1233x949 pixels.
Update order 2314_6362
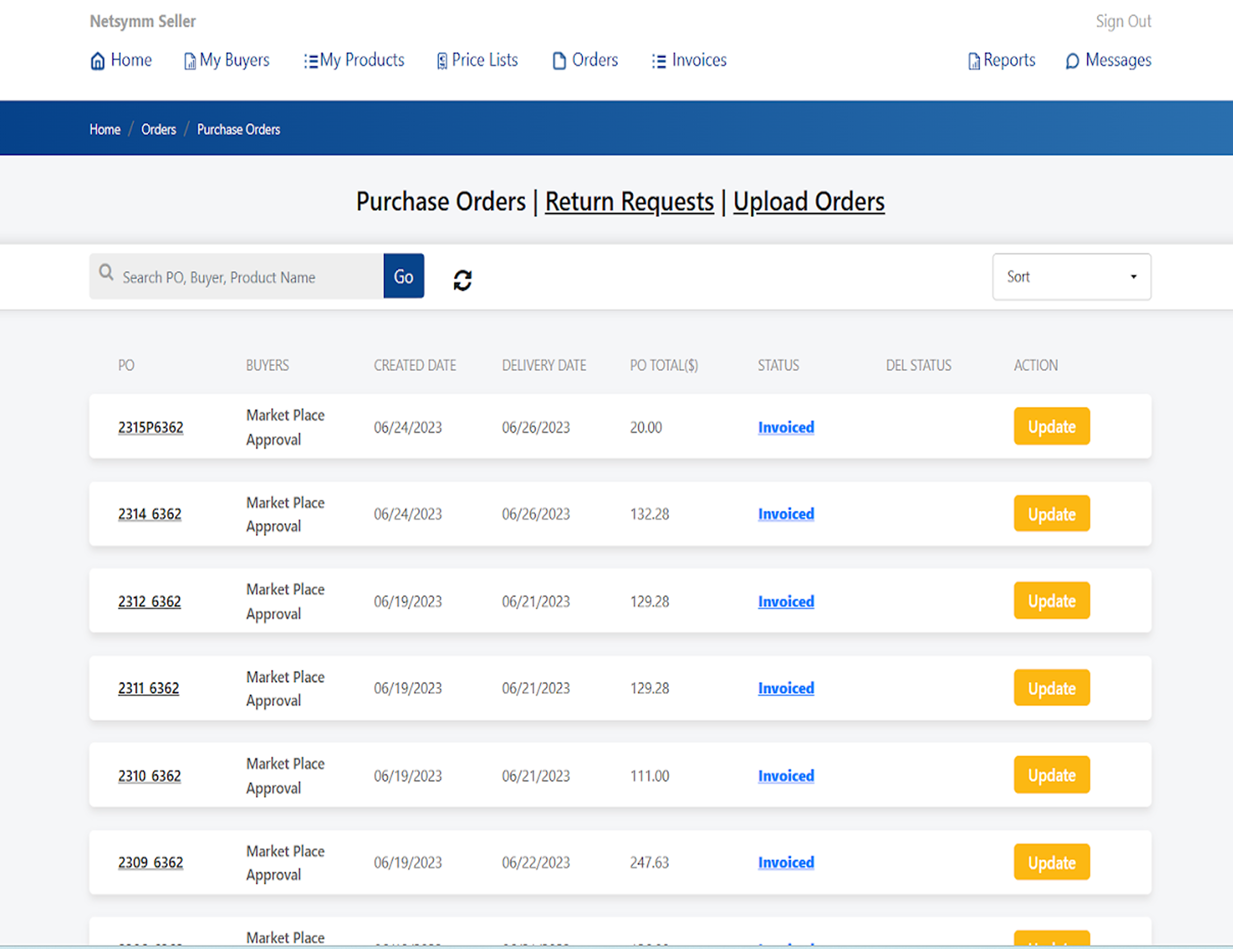[1052, 514]
